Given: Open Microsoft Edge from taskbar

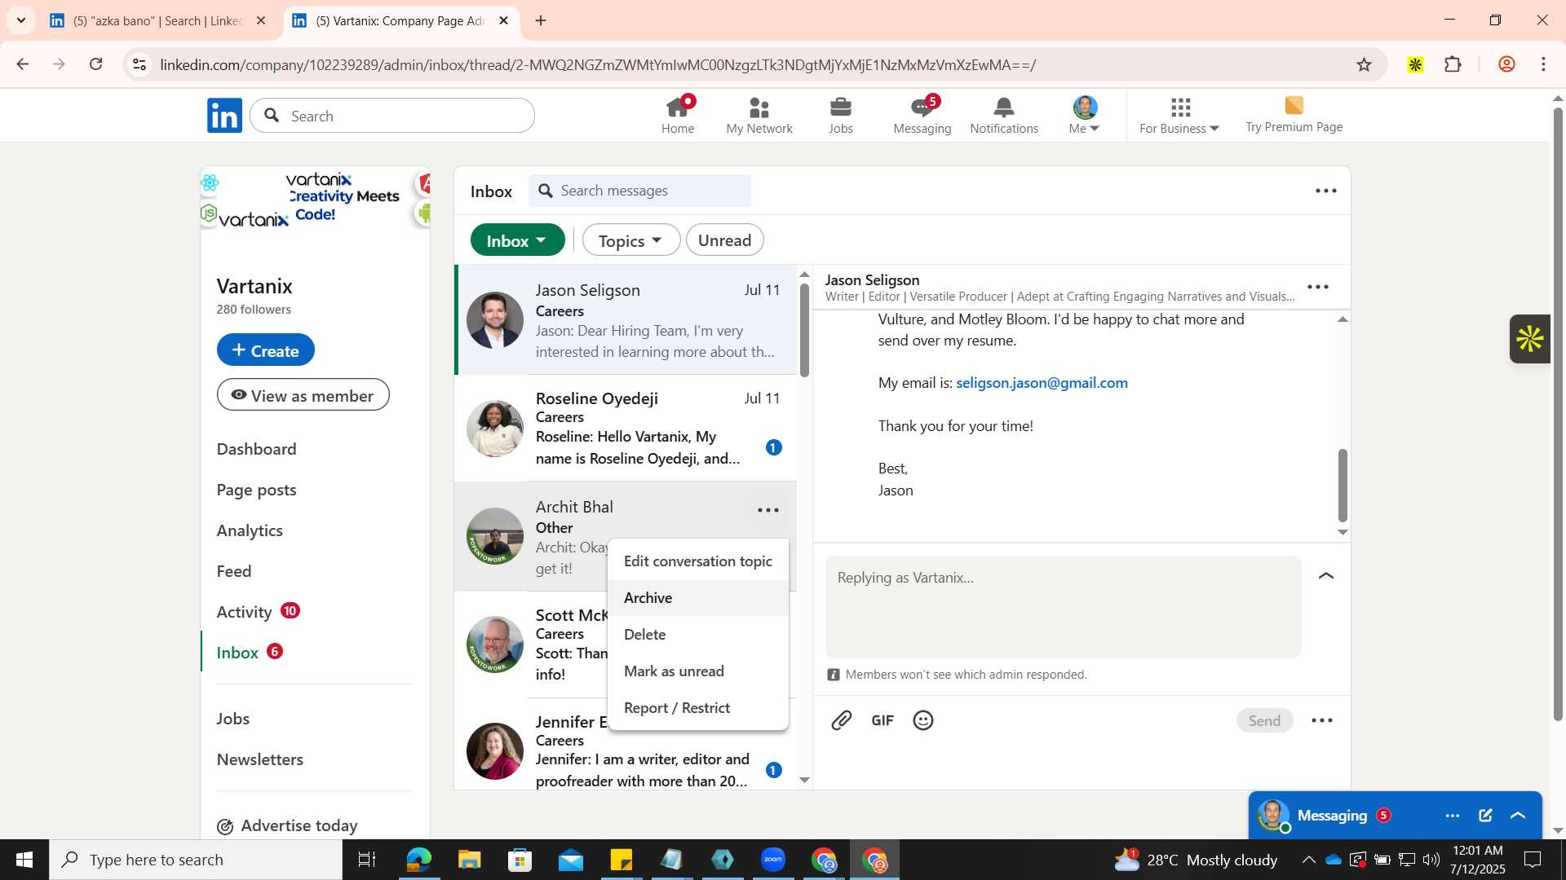Looking at the screenshot, I should (418, 860).
